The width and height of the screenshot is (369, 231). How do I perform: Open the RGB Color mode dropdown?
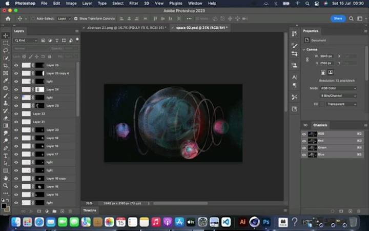(x=338, y=88)
